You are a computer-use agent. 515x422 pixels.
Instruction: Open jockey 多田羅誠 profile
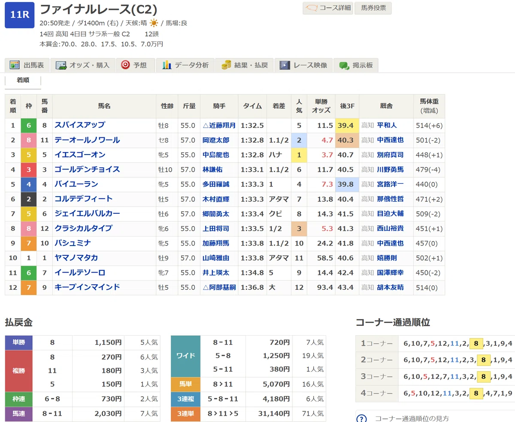(x=215, y=184)
